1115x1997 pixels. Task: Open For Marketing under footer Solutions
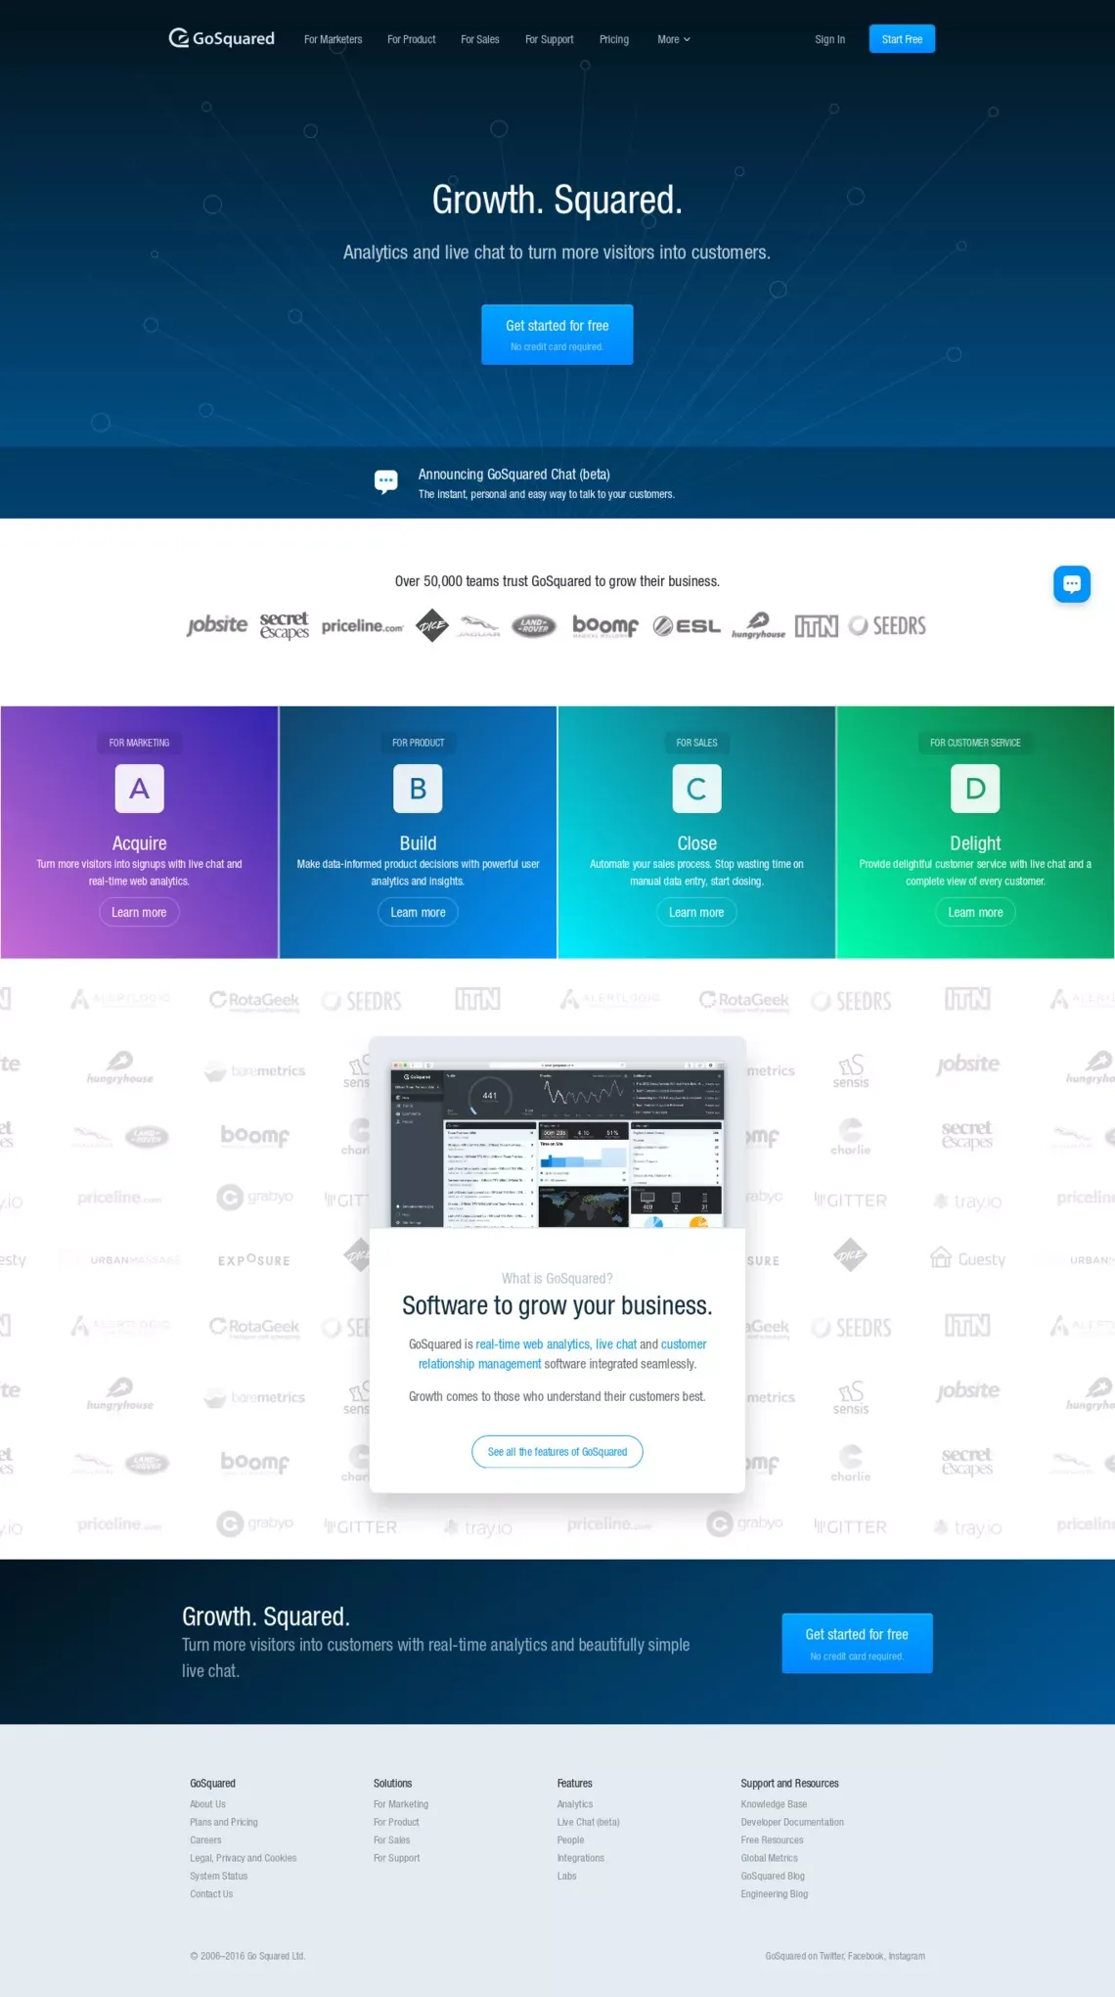coord(401,1804)
